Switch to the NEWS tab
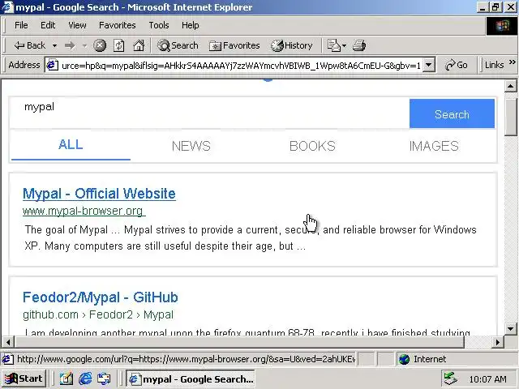This screenshot has width=519, height=389. [x=191, y=146]
